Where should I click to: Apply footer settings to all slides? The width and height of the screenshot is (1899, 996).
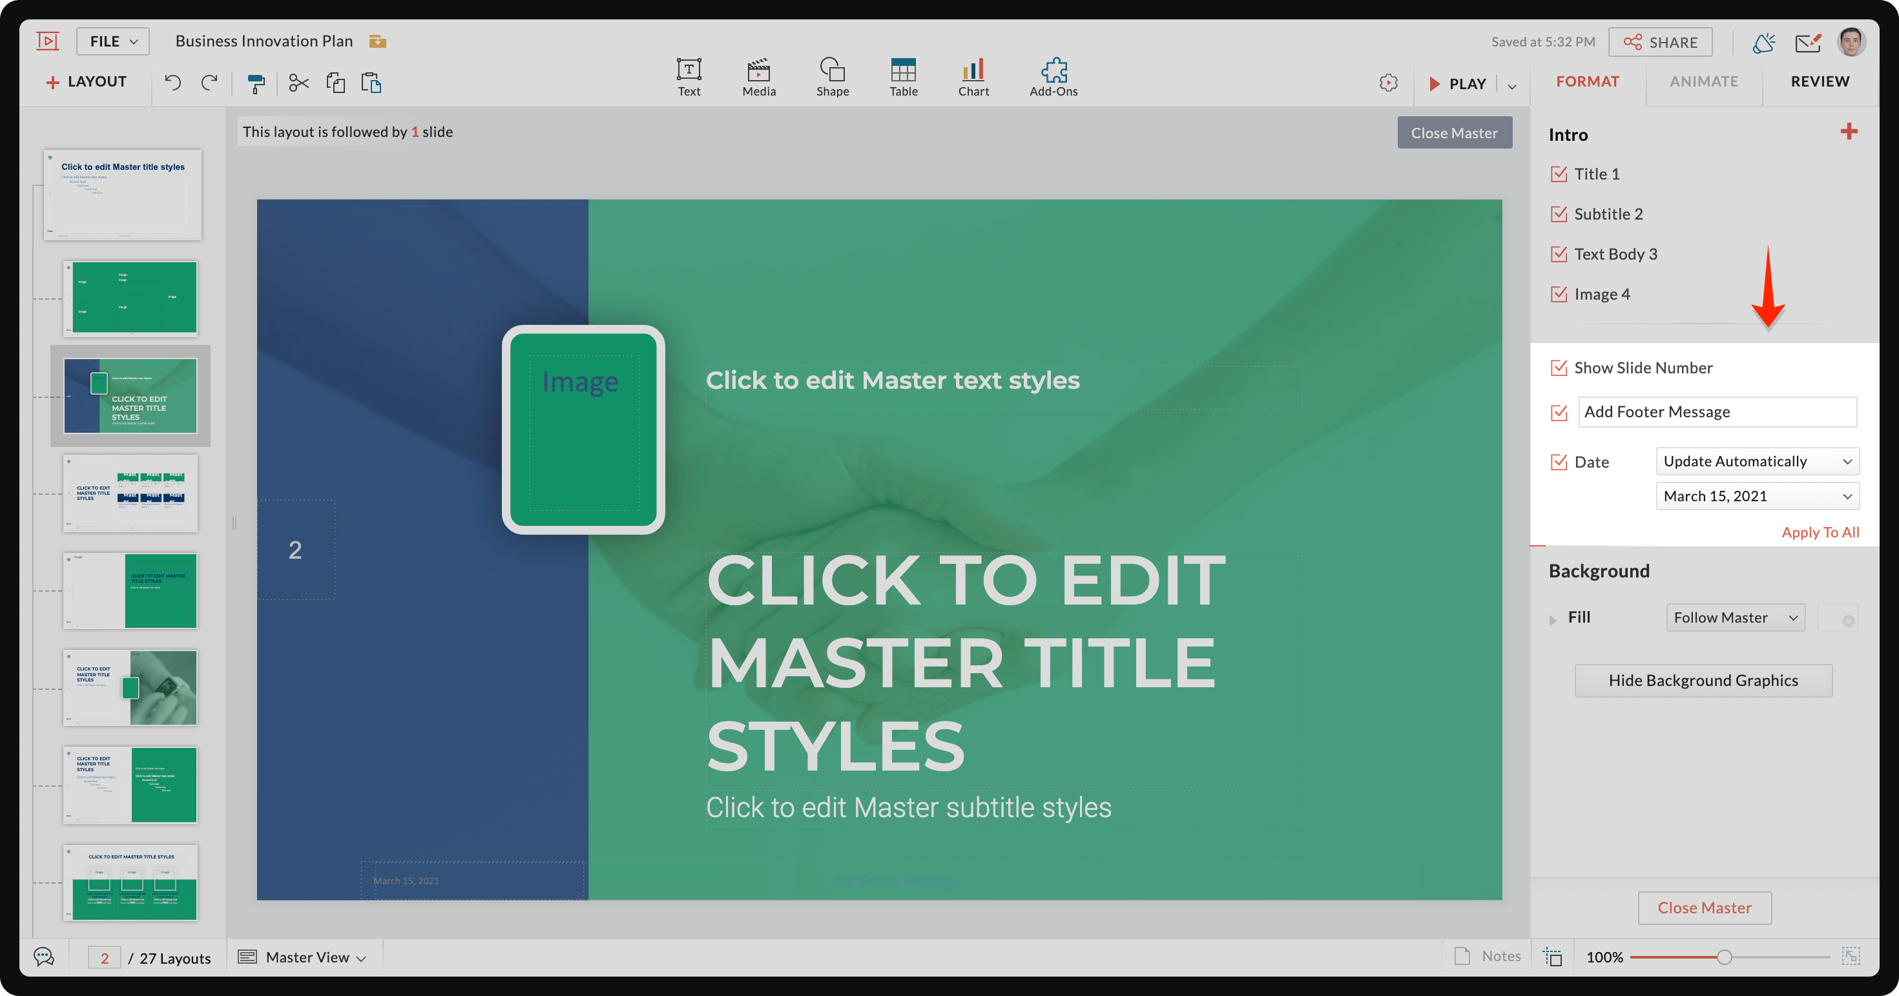pyautogui.click(x=1820, y=532)
